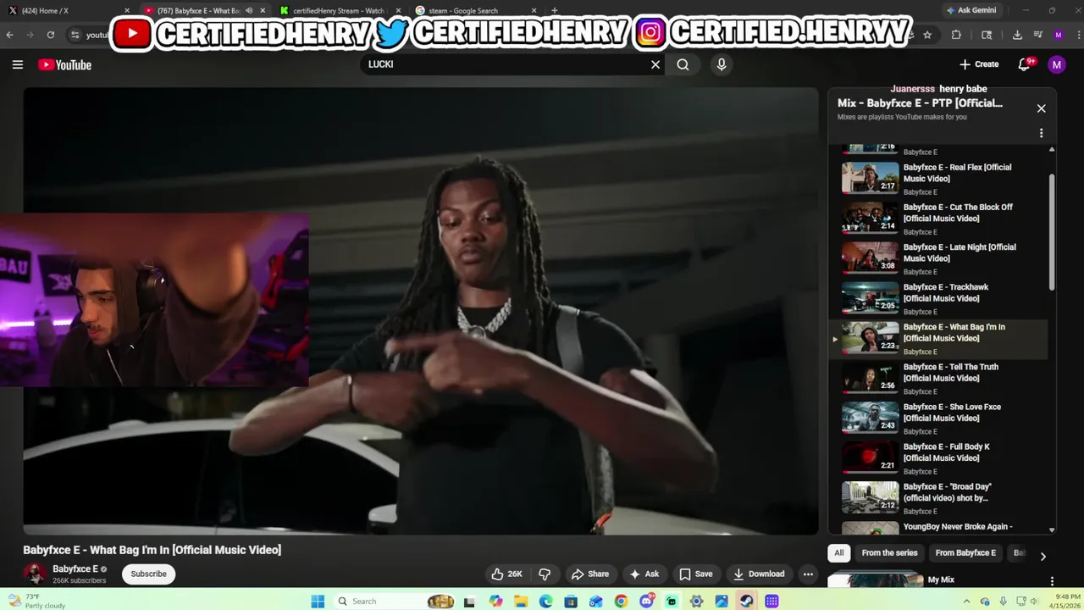Play She Love Fxce from the mix

[940, 418]
